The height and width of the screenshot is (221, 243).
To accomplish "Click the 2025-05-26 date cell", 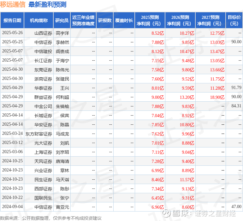I will (12, 33).
